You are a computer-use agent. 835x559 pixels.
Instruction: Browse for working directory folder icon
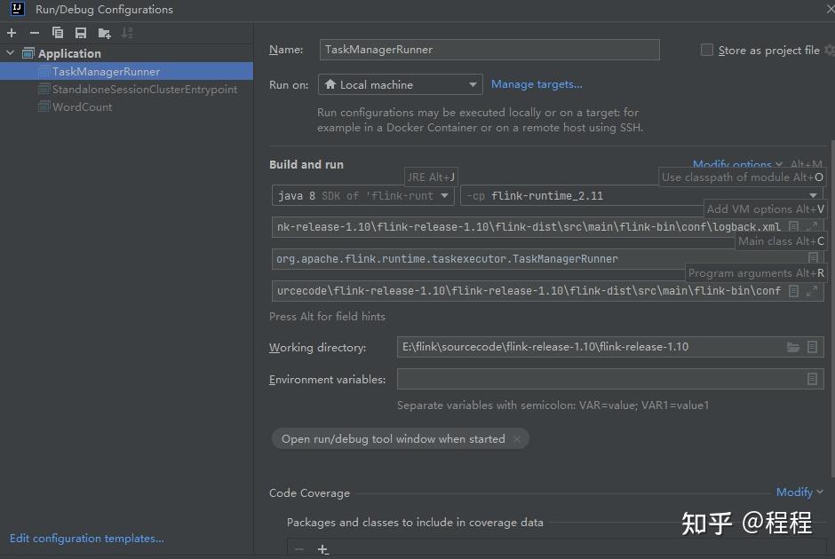pyautogui.click(x=793, y=347)
